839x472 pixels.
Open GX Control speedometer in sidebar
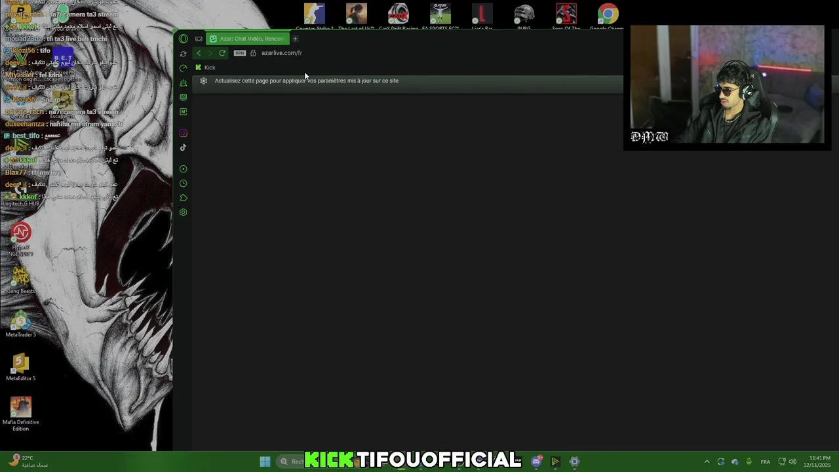coord(184,68)
